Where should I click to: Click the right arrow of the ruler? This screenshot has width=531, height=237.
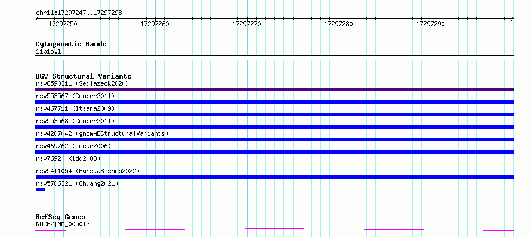pyautogui.click(x=513, y=18)
